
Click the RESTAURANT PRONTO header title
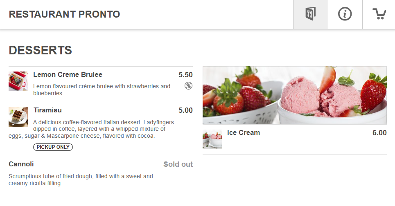click(x=64, y=14)
